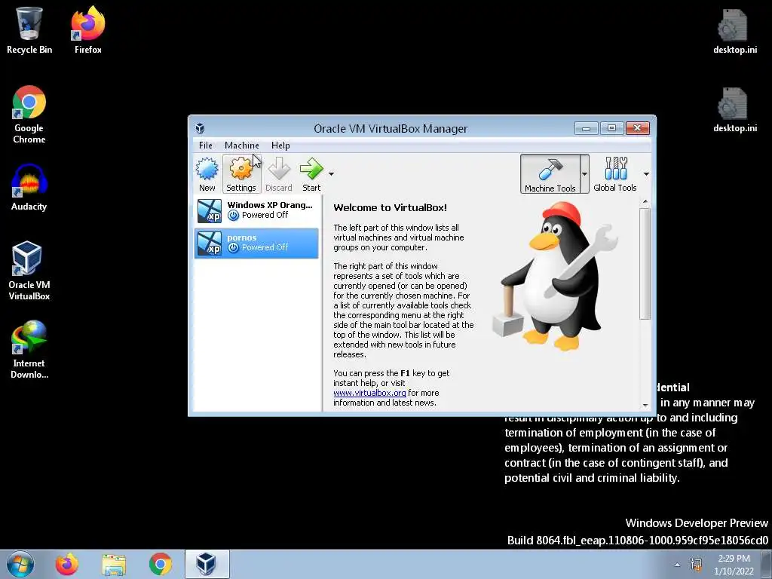Show hidden system tray icons
The height and width of the screenshot is (579, 772).
[677, 565]
